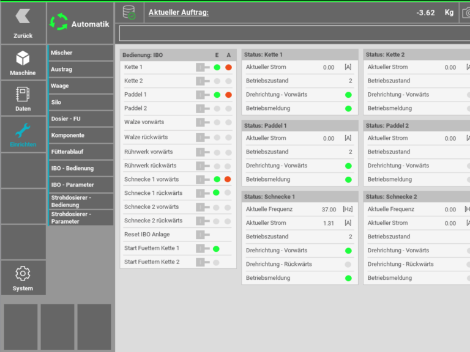Click the database status icon
Screen dimensions: 470x352
click(129, 12)
